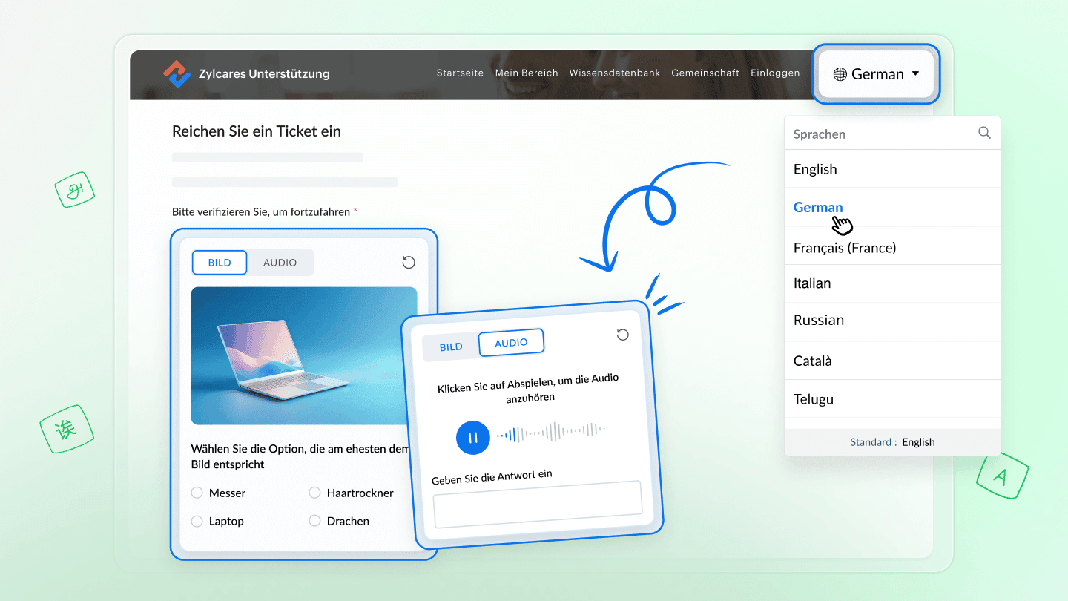
Task: Click the search magnifier in Sprachen box
Action: pyautogui.click(x=984, y=133)
